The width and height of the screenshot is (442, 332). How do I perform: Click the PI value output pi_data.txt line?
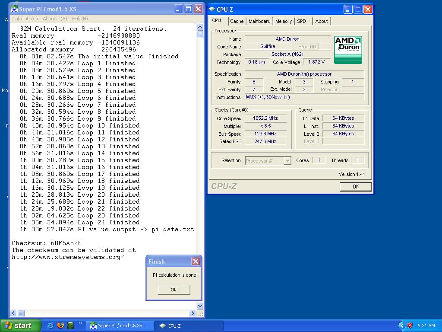point(107,230)
